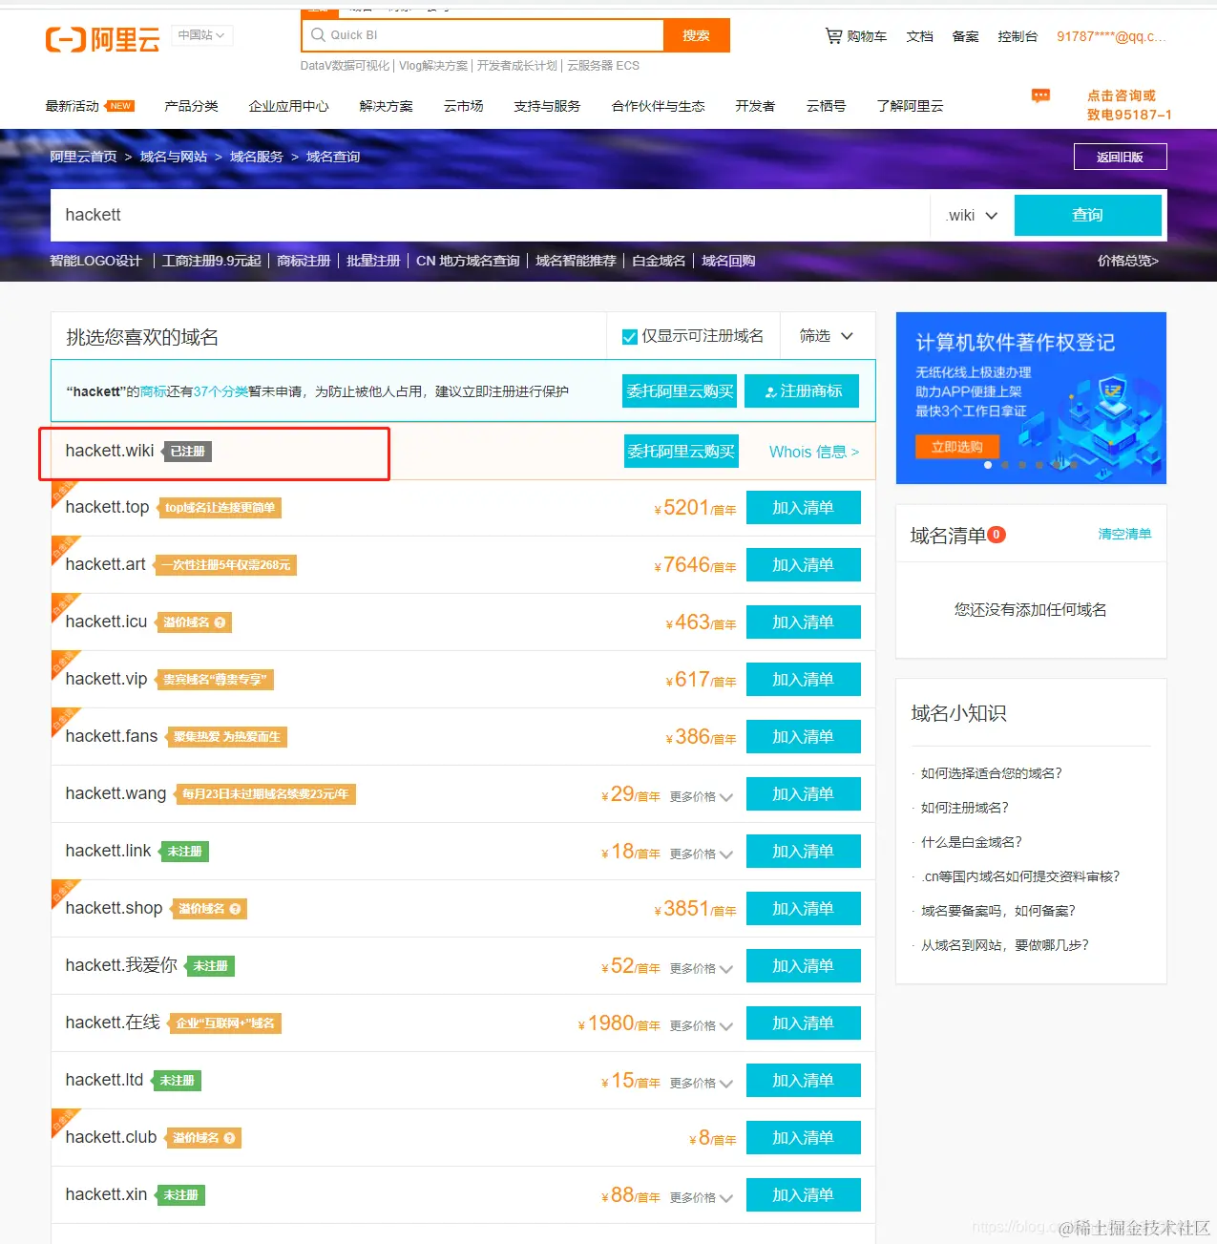This screenshot has height=1244, width=1217.
Task: Click 委托阿里云购买 in hackett.wiki row
Action: [x=681, y=451]
